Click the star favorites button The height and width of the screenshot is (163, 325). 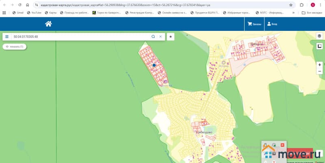pos(171,37)
